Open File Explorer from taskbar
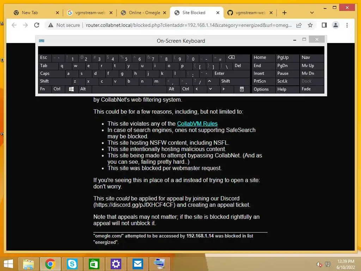 pos(28,264)
